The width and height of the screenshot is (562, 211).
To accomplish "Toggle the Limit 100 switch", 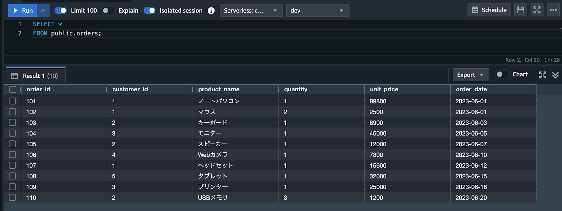I will pos(61,11).
